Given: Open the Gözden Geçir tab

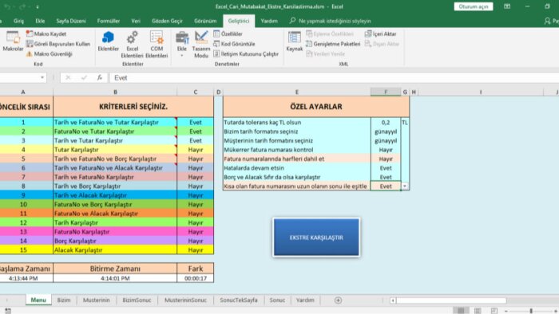Looking at the screenshot, I should pos(167,21).
